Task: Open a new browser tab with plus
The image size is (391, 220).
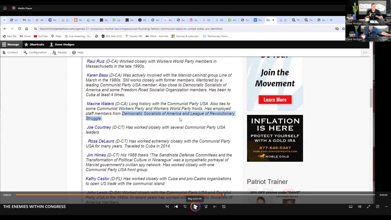Action: coord(331,20)
